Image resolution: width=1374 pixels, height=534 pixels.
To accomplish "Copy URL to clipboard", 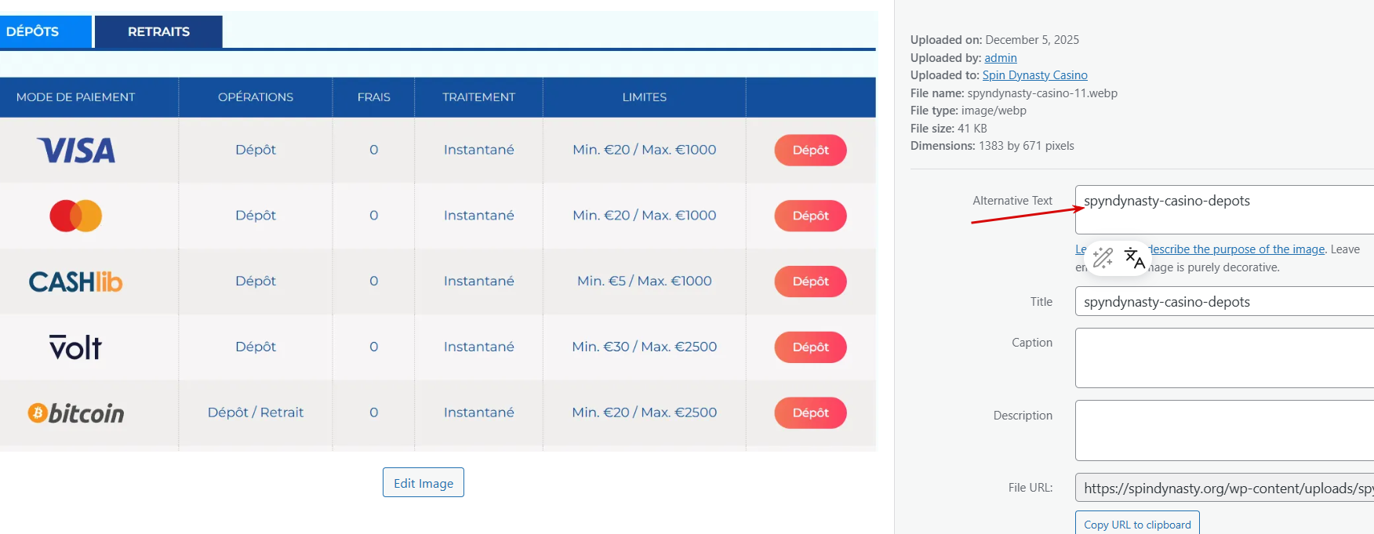I will pos(1136,524).
